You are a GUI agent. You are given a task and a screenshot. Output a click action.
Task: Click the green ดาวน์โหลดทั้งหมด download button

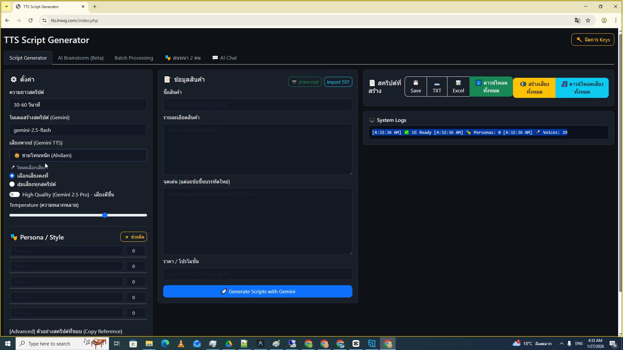coord(491,87)
